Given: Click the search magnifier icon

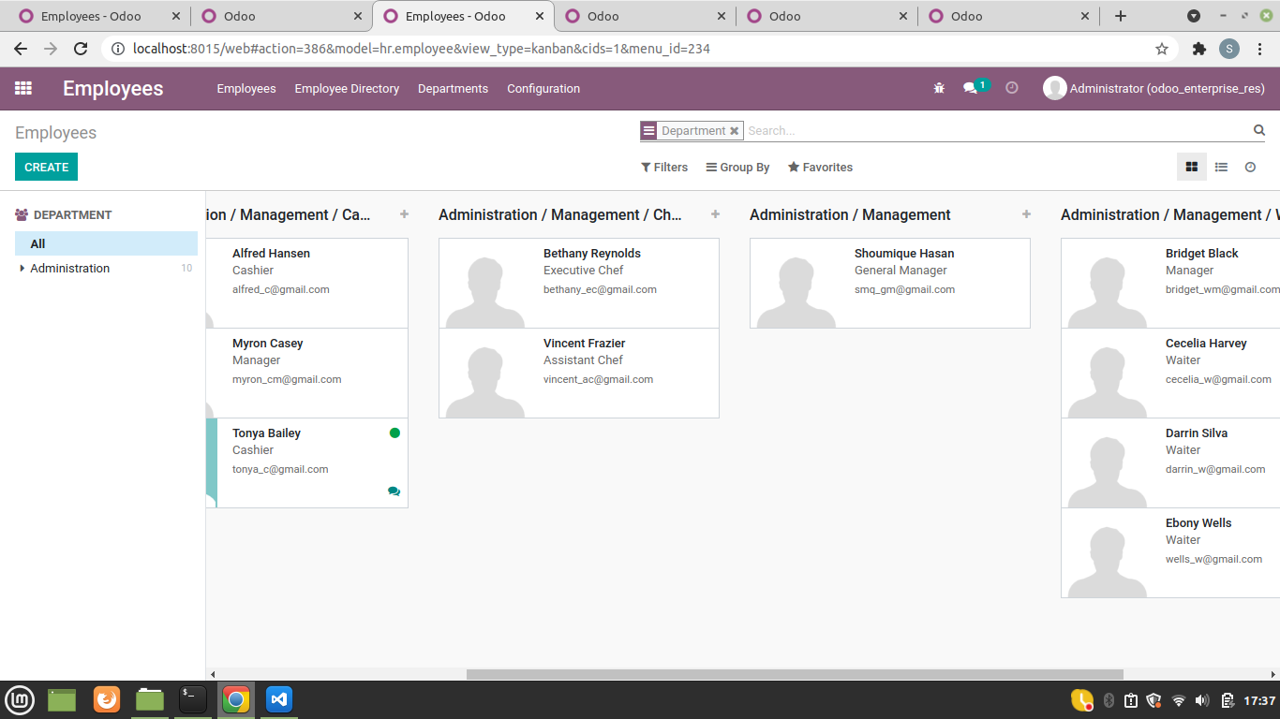Looking at the screenshot, I should coord(1258,130).
